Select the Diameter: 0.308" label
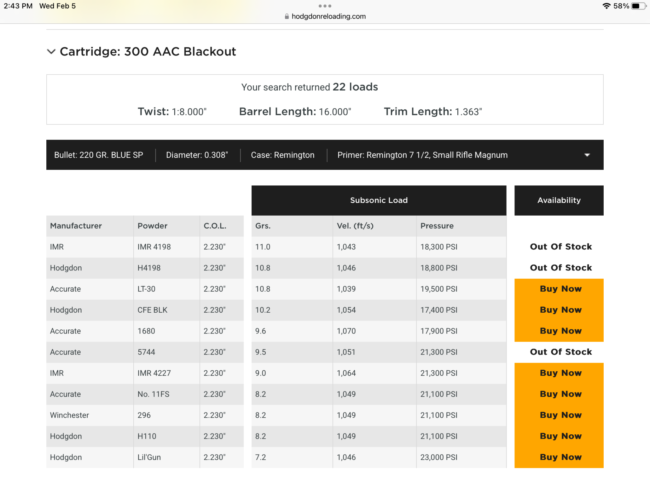The image size is (650, 487). pyautogui.click(x=197, y=155)
